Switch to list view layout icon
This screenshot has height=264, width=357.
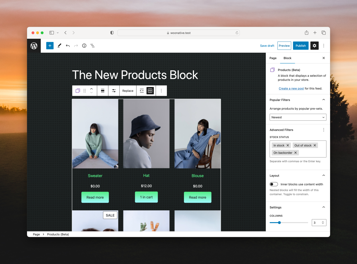pos(142,91)
